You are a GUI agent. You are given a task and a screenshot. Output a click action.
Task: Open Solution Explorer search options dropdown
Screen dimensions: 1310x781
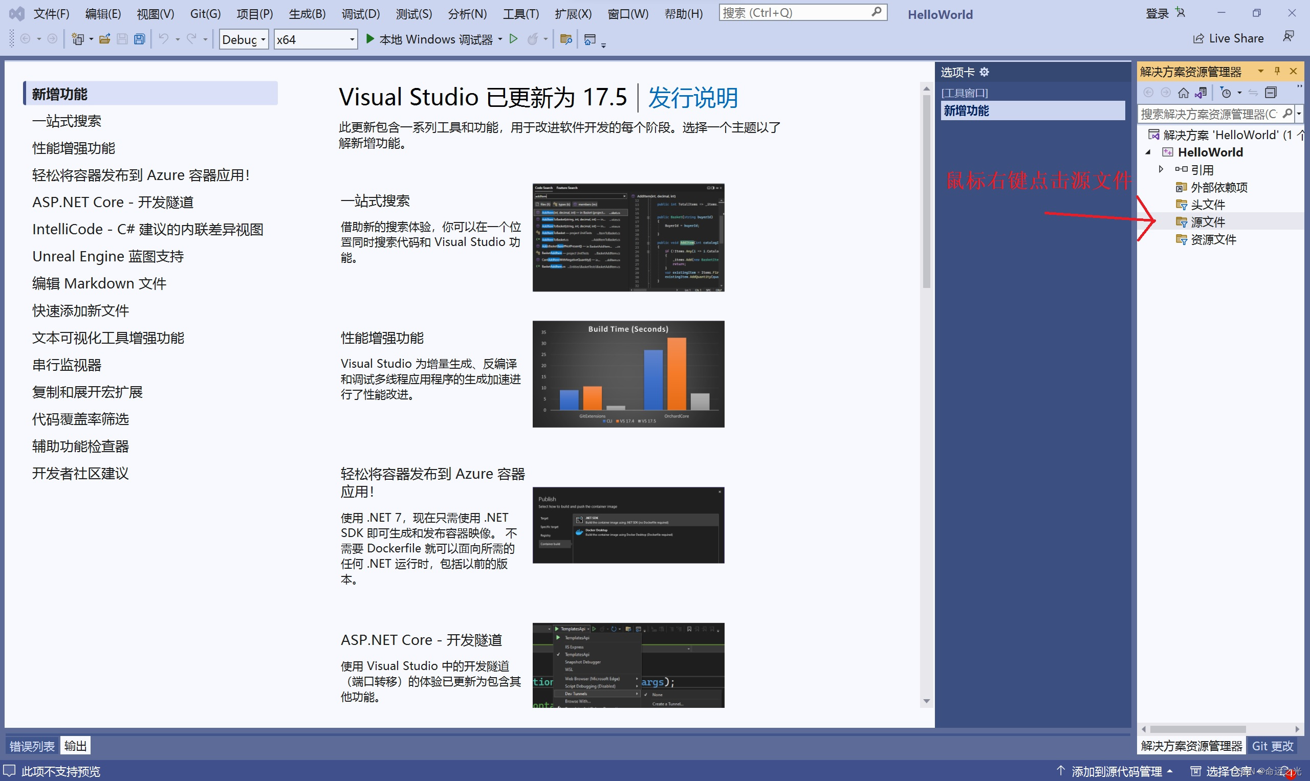(x=1299, y=113)
